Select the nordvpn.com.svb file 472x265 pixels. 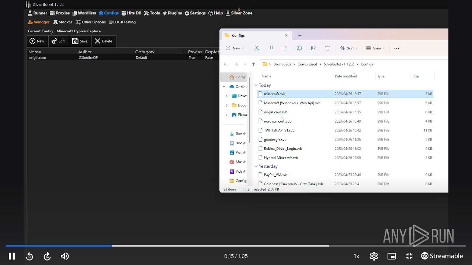click(345, 121)
